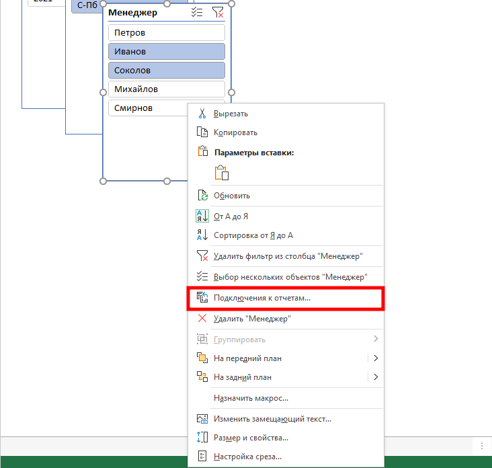
Task: Choose Назначить макрос from context menu
Action: [x=251, y=398]
